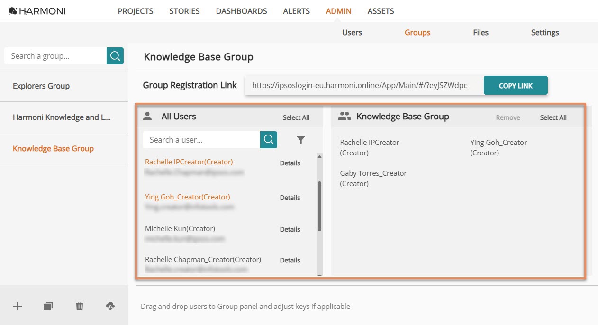Open the Files admin tab
This screenshot has width=598, height=325.
480,32
